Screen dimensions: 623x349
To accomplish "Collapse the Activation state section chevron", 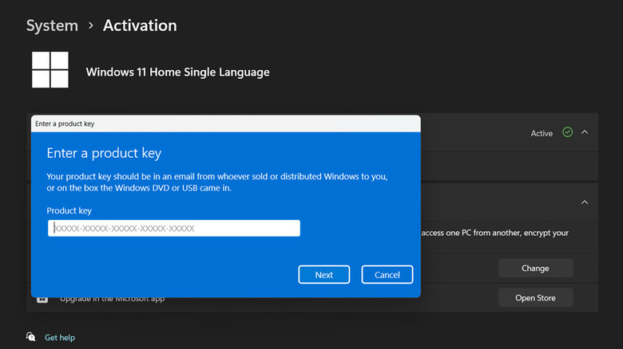I will (x=585, y=132).
